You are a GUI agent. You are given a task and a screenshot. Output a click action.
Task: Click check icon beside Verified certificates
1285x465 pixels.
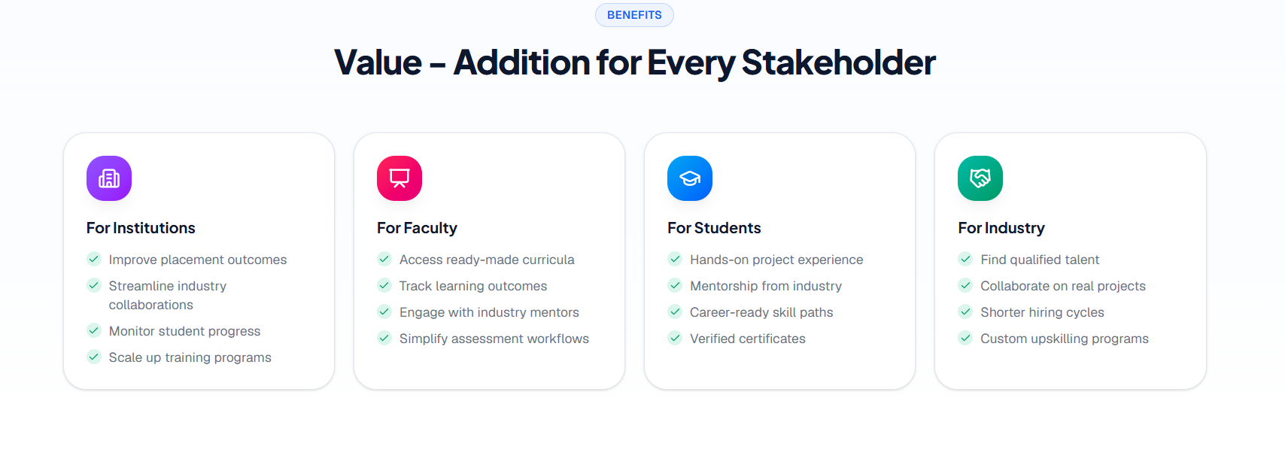click(675, 338)
